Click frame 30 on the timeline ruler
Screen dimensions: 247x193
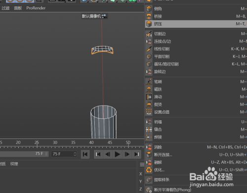click(55, 143)
